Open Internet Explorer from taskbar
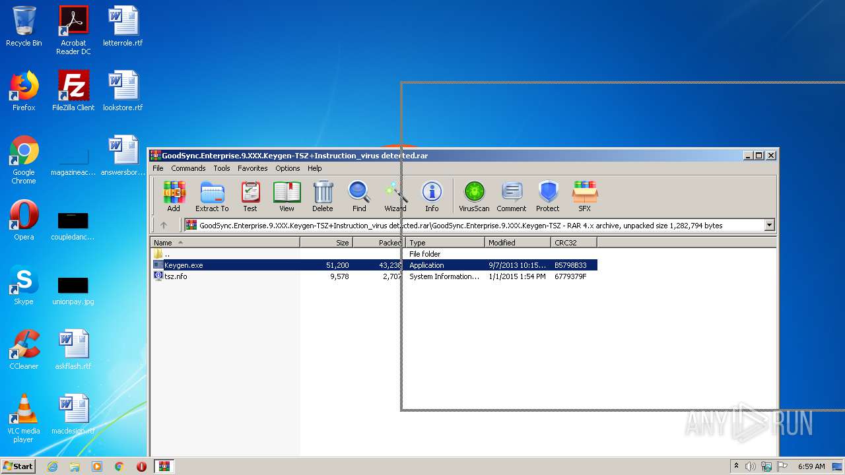This screenshot has height=475, width=845. (52, 466)
